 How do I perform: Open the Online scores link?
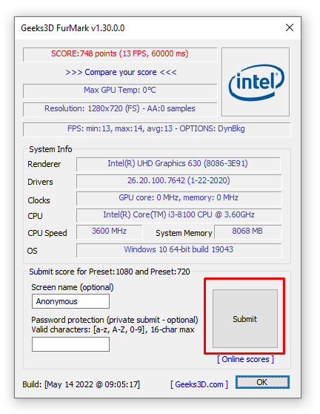(245, 359)
